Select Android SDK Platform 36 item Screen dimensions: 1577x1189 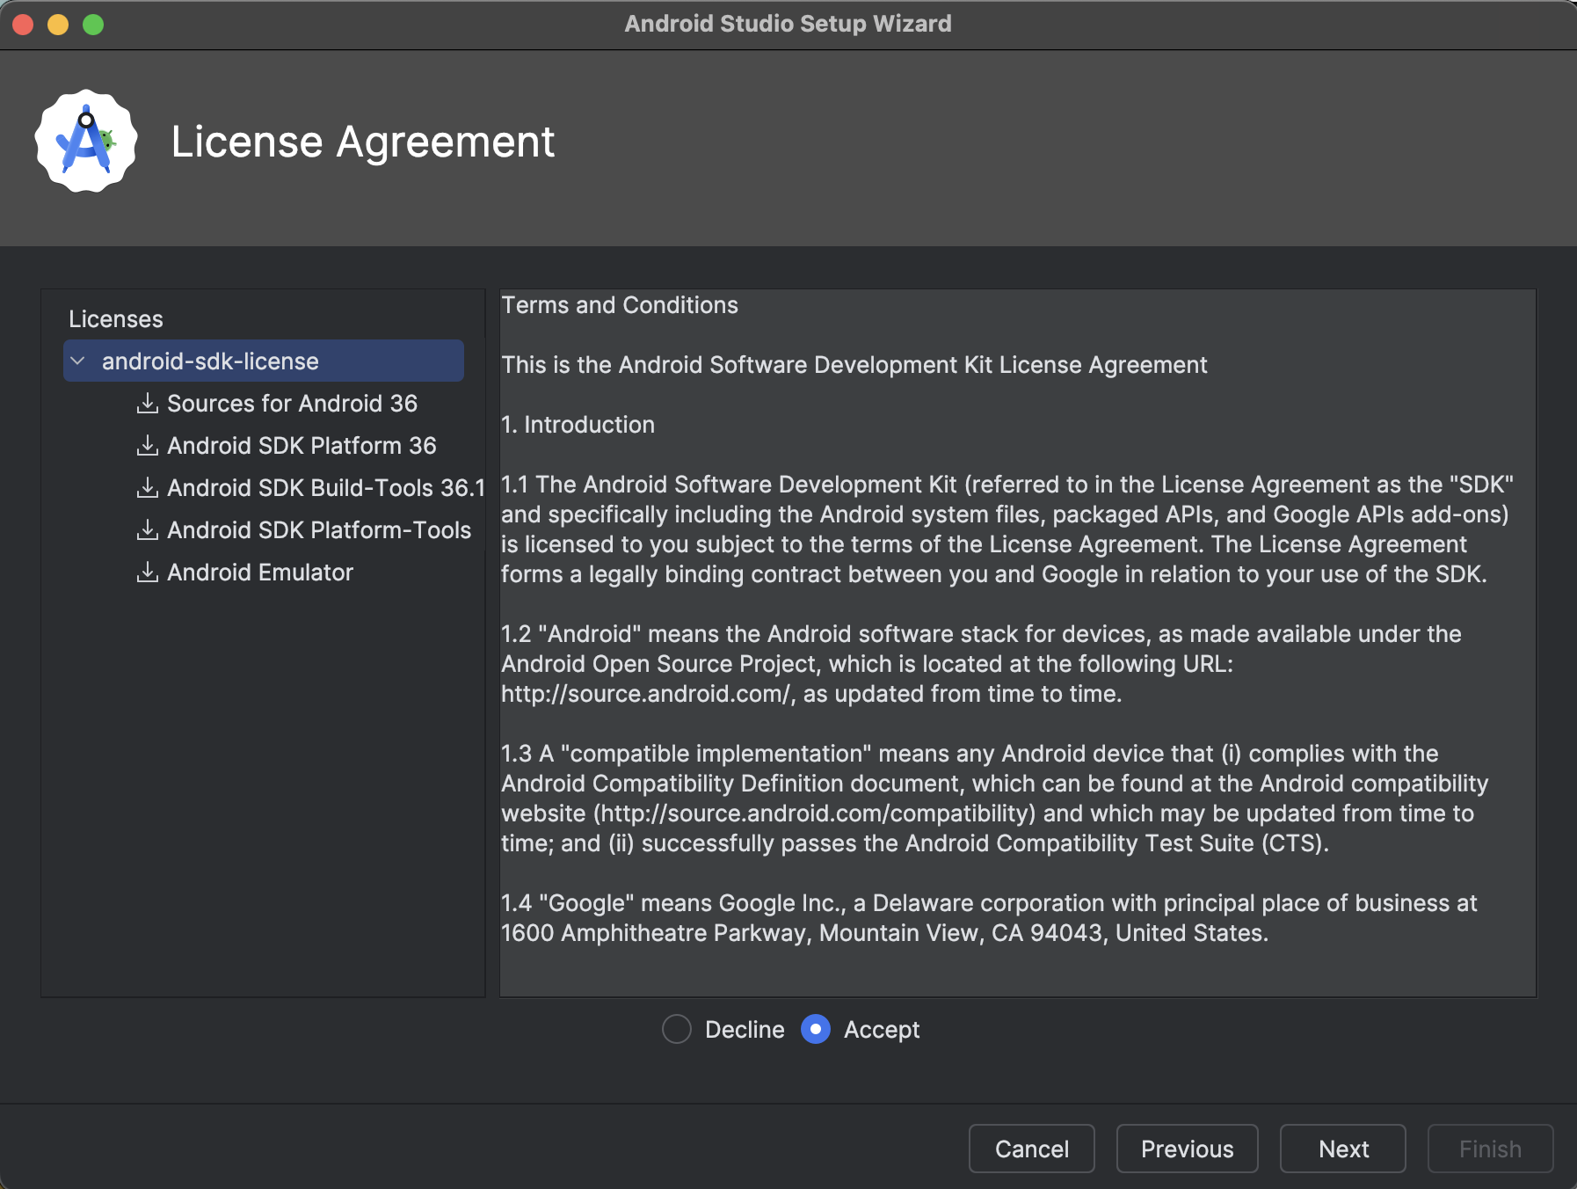click(x=302, y=446)
